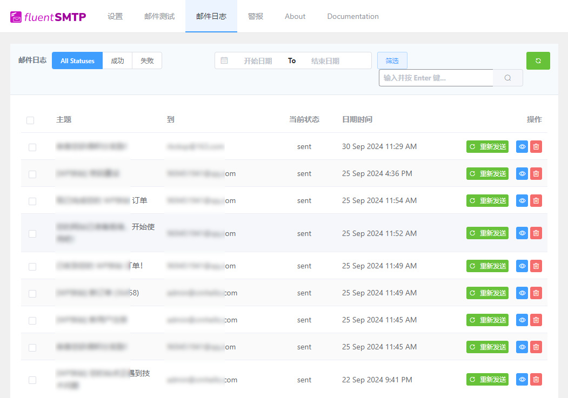This screenshot has width=568, height=398.
Task: Click the green refresh logs icon
Action: pyautogui.click(x=538, y=60)
